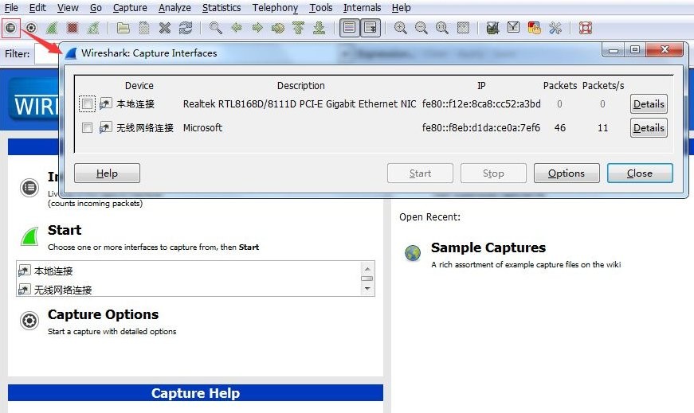Click the Options button in the dialog

click(566, 173)
